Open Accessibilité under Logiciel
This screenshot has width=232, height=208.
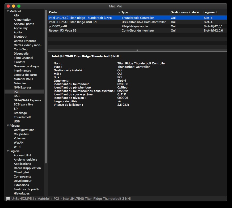coord(23,155)
